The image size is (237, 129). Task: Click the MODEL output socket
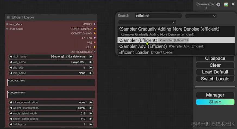(x=95, y=24)
